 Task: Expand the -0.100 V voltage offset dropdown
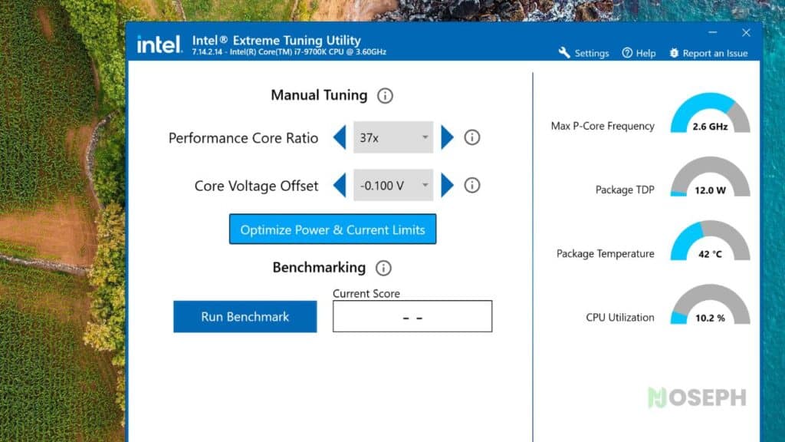point(393,186)
